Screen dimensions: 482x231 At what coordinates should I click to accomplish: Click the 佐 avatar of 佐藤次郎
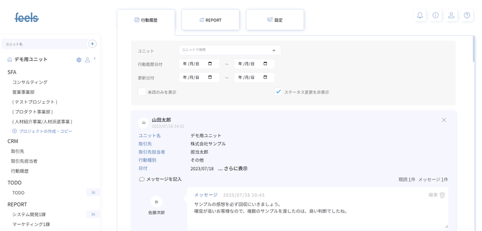coord(156,202)
